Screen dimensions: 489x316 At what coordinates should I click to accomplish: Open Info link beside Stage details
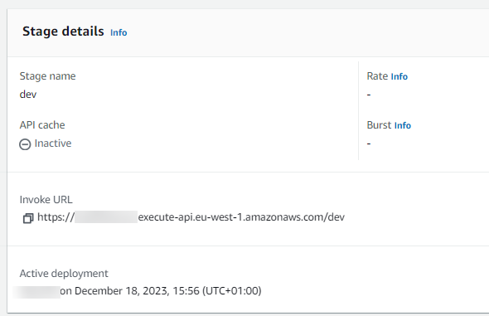click(119, 32)
